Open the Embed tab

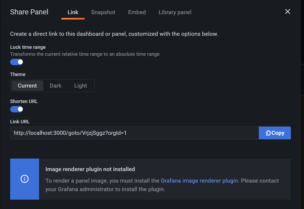(137, 12)
